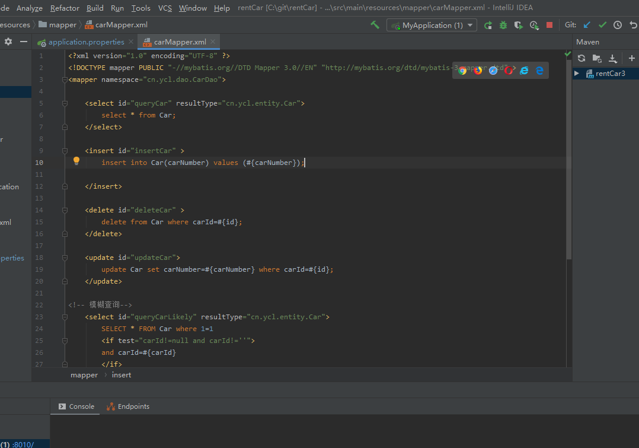Collapse the insertCar fold marker
This screenshot has width=639, height=448.
pyautogui.click(x=65, y=151)
